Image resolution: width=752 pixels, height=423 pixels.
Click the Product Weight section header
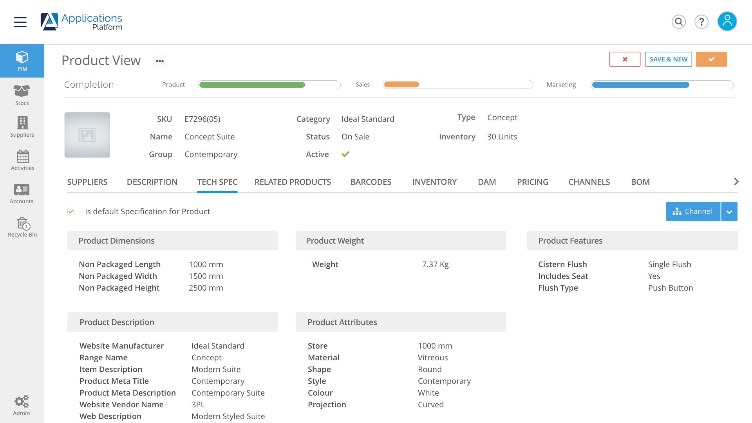[401, 240]
